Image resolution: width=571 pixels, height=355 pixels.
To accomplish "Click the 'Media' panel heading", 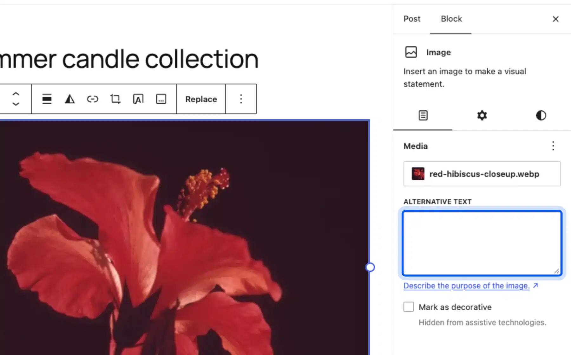I will tap(416, 146).
